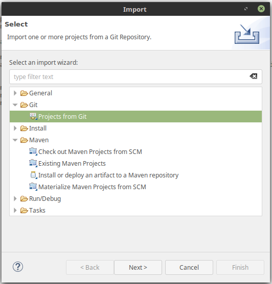
Task: Click the Existing Maven Projects icon
Action: pyautogui.click(x=33, y=163)
